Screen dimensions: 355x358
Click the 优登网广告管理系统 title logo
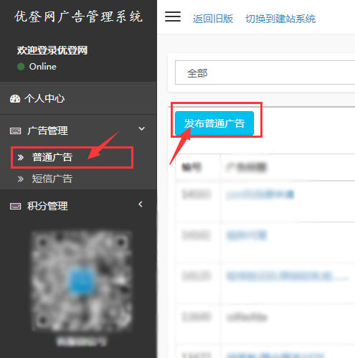tap(78, 17)
